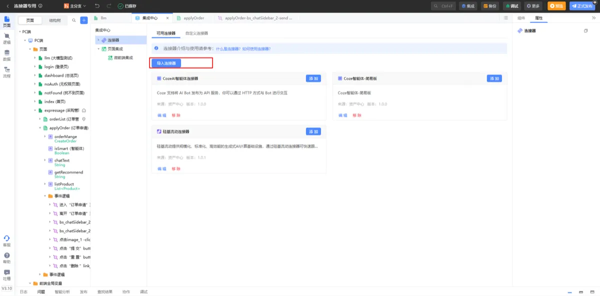Viewport: 600px width, 296px height.
Task: Open the 帮助 help icon
Action: click(7, 258)
